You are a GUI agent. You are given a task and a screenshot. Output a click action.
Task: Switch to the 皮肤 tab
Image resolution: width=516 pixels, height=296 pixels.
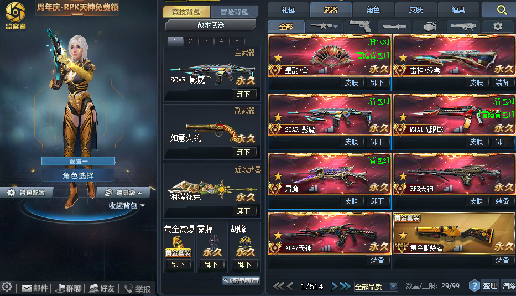click(416, 9)
